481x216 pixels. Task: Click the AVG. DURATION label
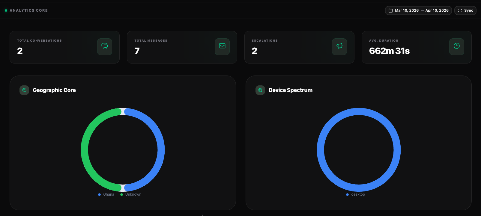click(384, 40)
